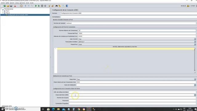197x111 pixels.
Task: Stop the test with gray stop icon
Action: tap(42, 6)
